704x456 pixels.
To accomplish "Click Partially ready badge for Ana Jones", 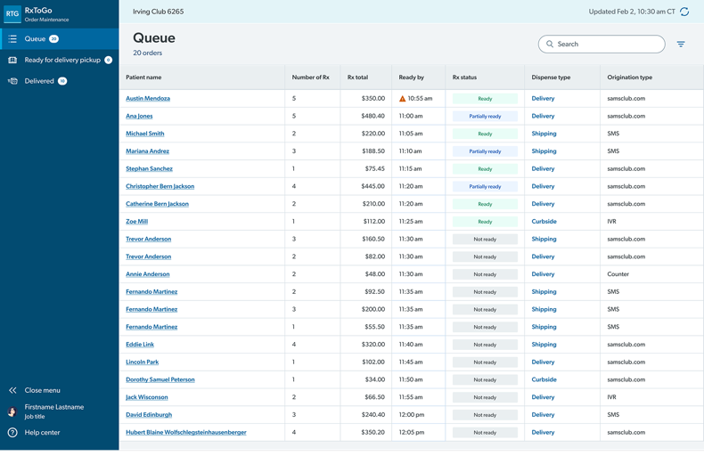I will click(x=485, y=117).
